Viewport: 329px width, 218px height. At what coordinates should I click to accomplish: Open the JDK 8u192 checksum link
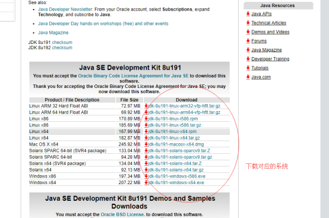click(x=62, y=48)
